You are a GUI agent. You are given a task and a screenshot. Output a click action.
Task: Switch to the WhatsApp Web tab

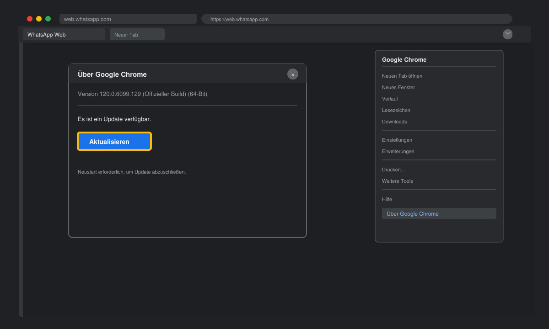click(x=64, y=34)
